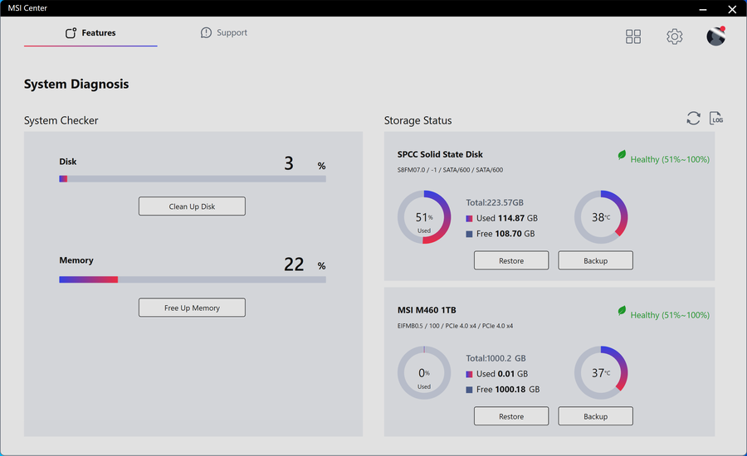Click the System Diagnosis heading
747x456 pixels.
click(x=76, y=85)
